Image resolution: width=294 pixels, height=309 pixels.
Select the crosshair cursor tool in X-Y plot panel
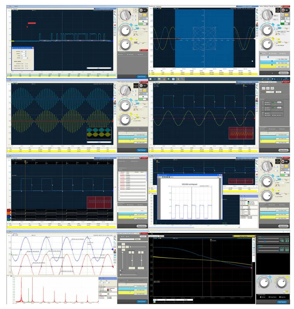click(257, 10)
